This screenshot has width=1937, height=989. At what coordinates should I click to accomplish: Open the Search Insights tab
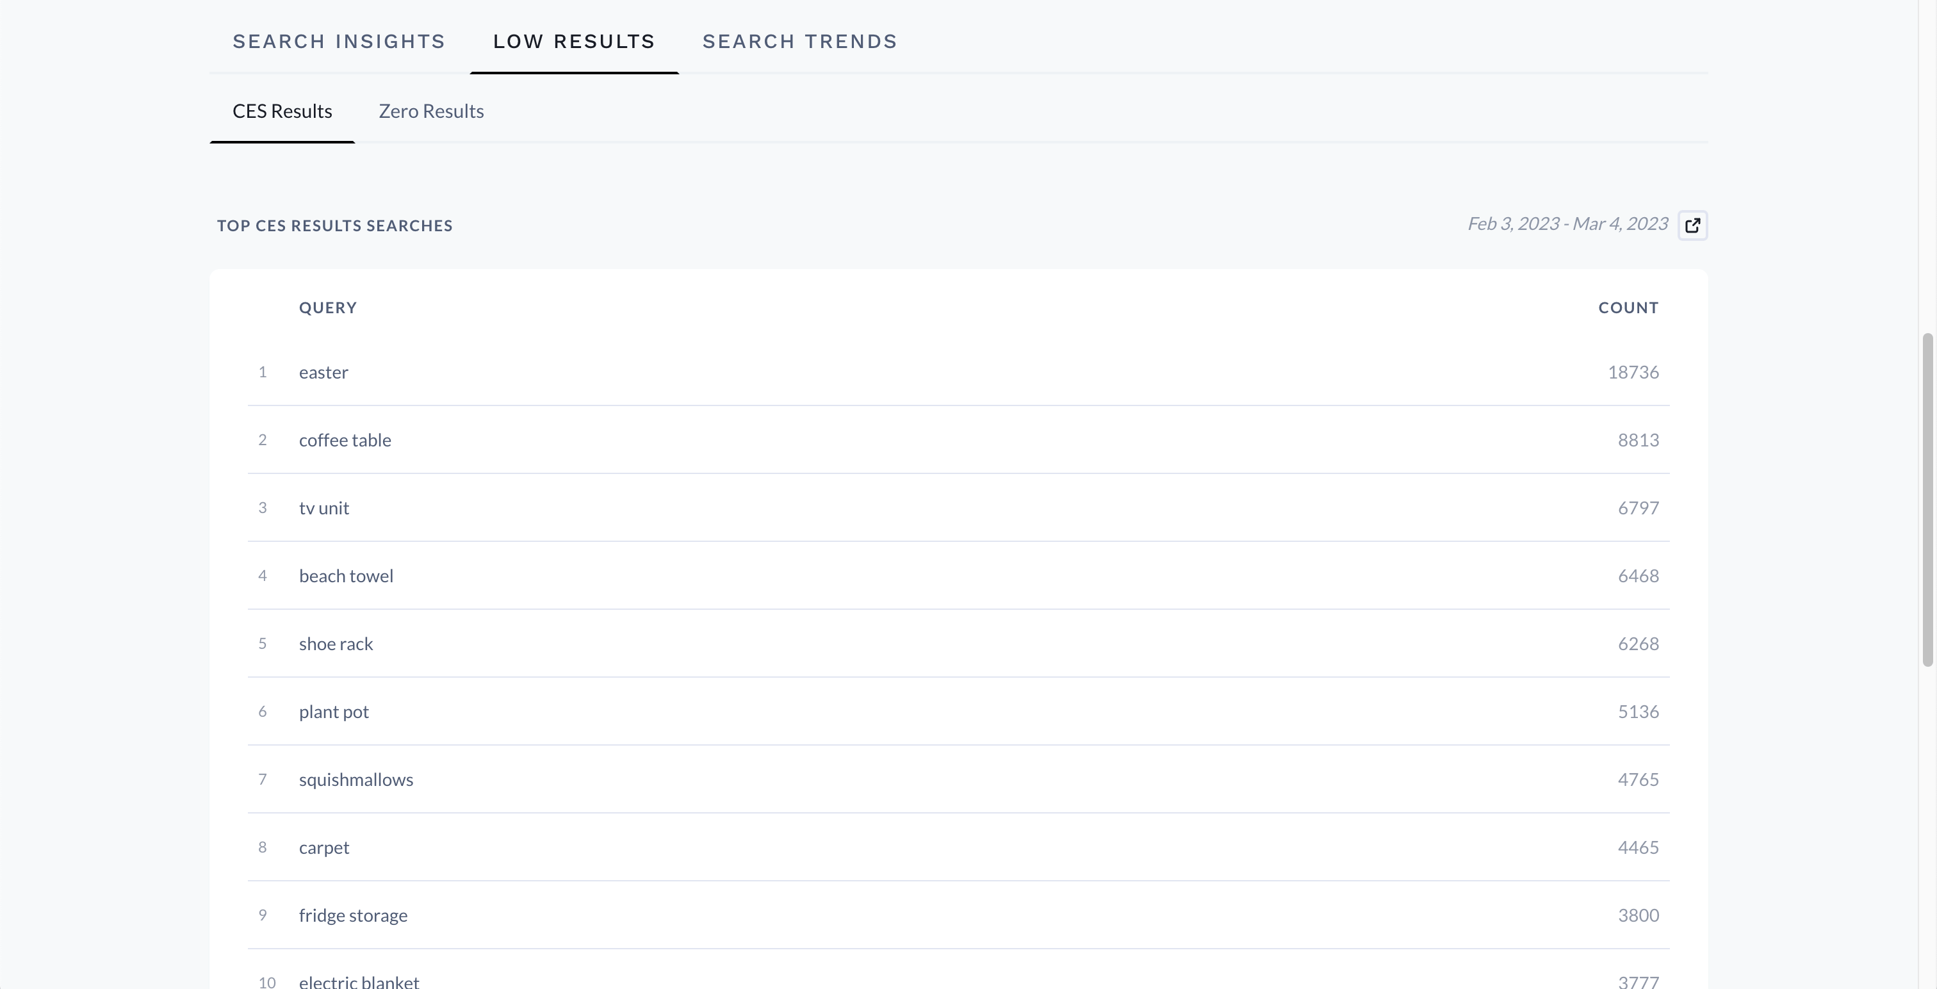click(338, 42)
